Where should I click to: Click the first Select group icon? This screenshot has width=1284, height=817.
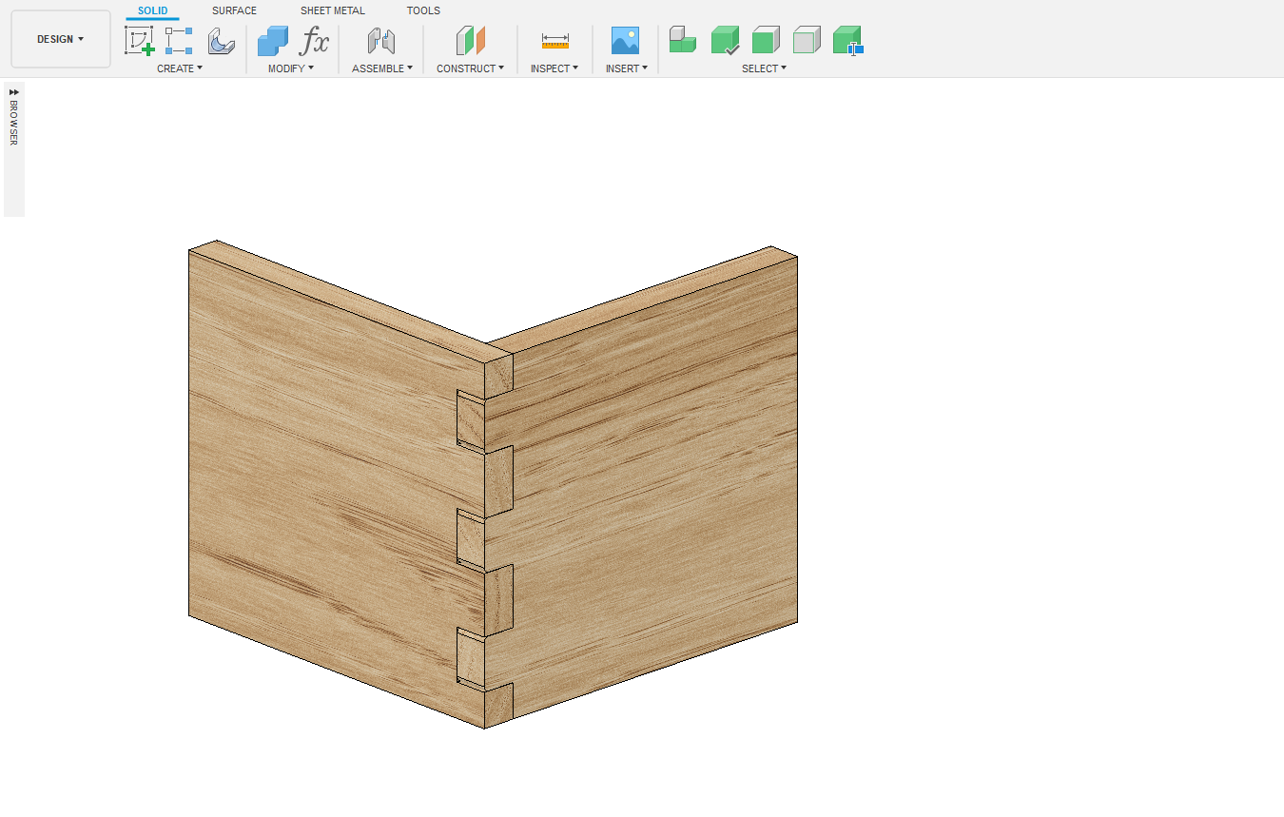(682, 40)
